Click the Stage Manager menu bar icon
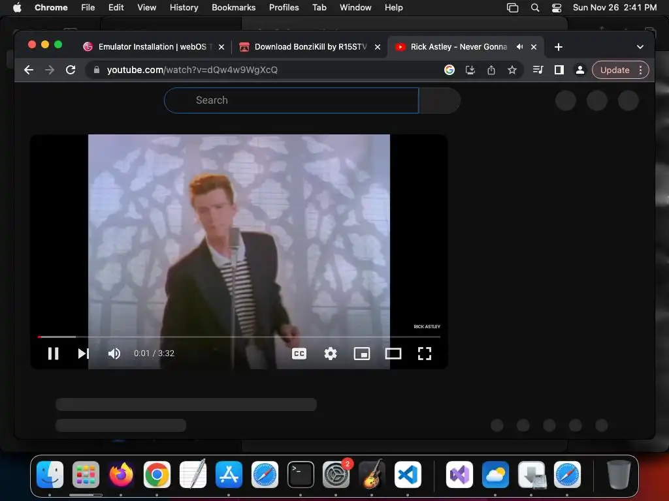This screenshot has width=669, height=501. click(512, 7)
